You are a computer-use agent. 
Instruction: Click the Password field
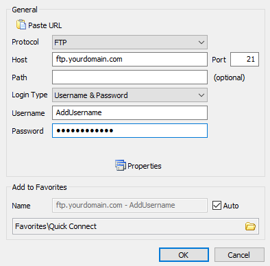(x=130, y=130)
